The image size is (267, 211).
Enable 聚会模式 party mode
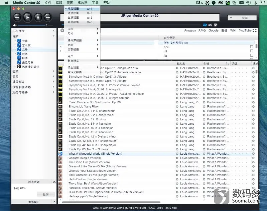[82, 61]
